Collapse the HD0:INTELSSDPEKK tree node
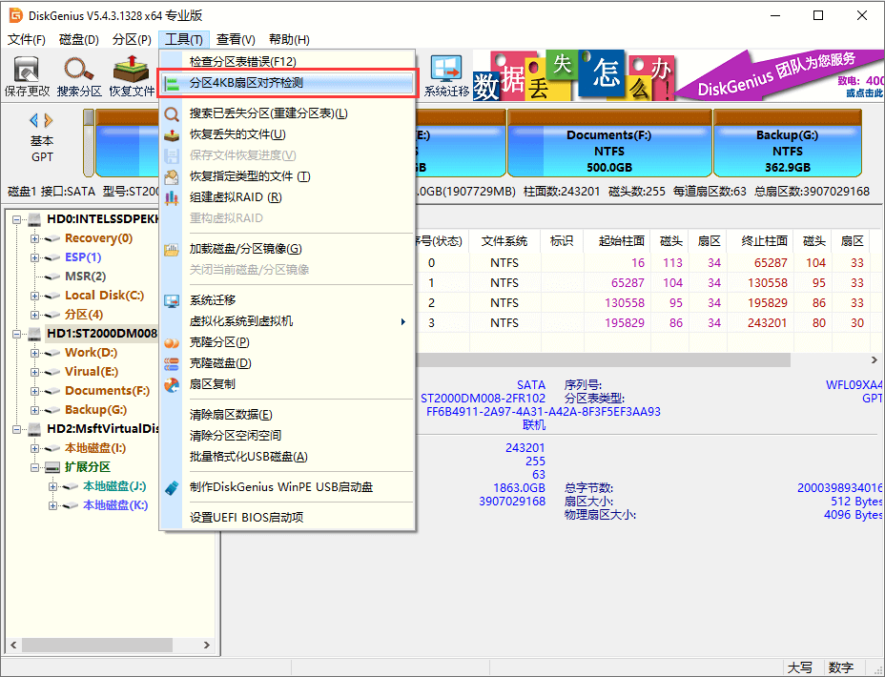The height and width of the screenshot is (677, 885). coord(17,219)
